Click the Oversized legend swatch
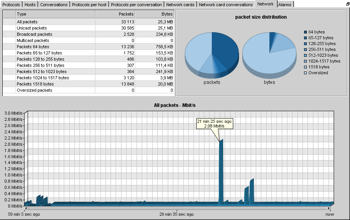This screenshot has height=220, width=350. click(x=305, y=73)
